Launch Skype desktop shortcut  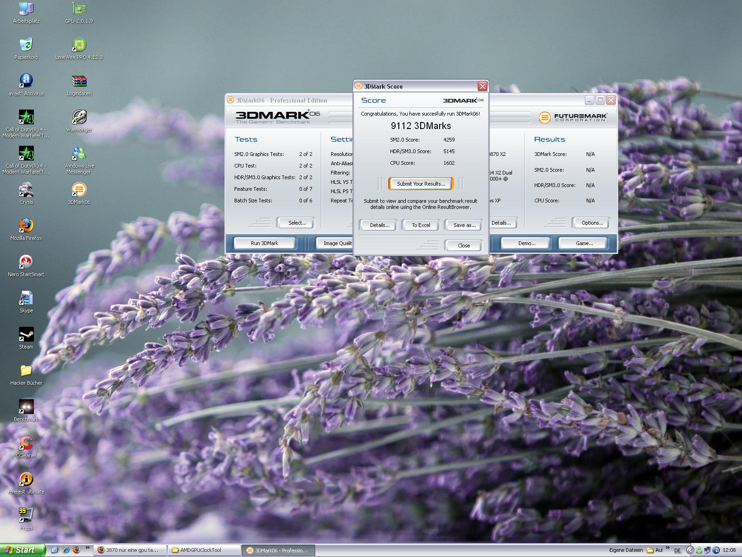pos(26,302)
